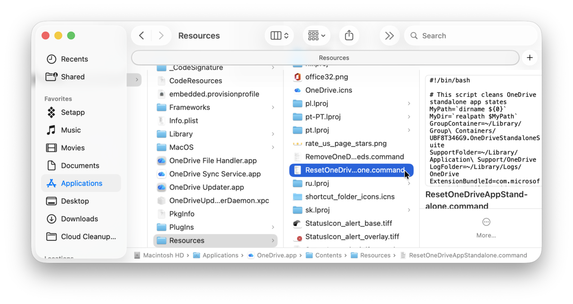The height and width of the screenshot is (304, 573).
Task: Click Applications in the path bar
Action: tap(216, 256)
